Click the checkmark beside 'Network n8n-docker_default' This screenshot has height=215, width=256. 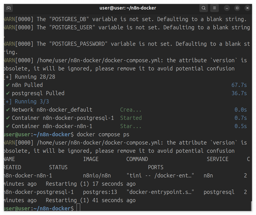click(8, 110)
